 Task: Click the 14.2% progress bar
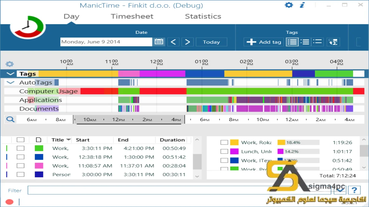pyautogui.click(x=298, y=151)
